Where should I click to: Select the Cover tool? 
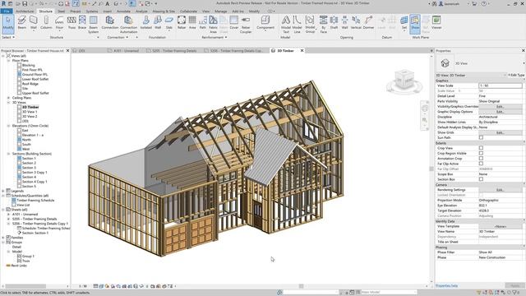click(x=234, y=22)
